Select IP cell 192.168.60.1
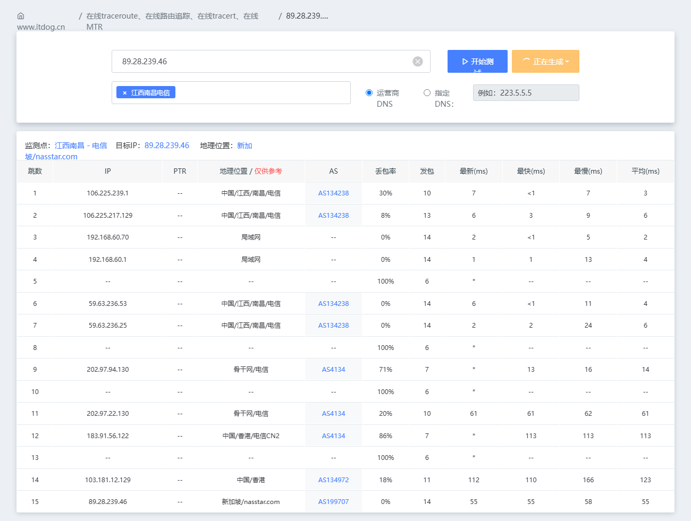 pos(108,260)
